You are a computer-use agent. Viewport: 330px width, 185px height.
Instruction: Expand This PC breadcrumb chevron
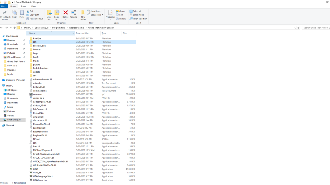click(33, 28)
